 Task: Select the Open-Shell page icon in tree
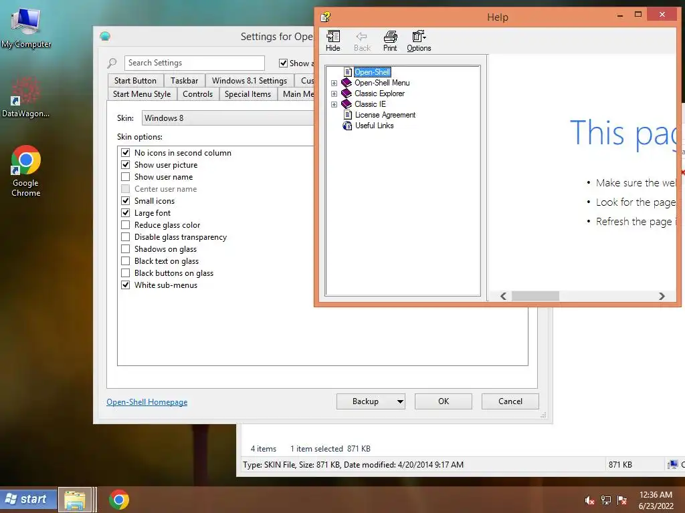tap(348, 72)
